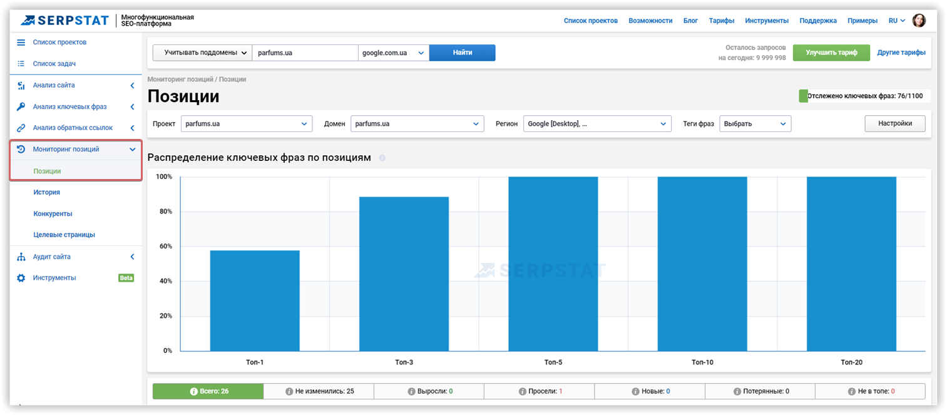947x415 pixels.
Task: Select the Выросли: 0 tab
Action: click(429, 391)
